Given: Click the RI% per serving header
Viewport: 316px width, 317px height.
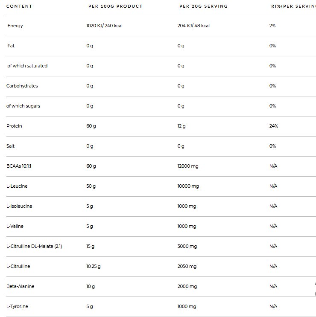Looking at the screenshot, I should point(293,6).
